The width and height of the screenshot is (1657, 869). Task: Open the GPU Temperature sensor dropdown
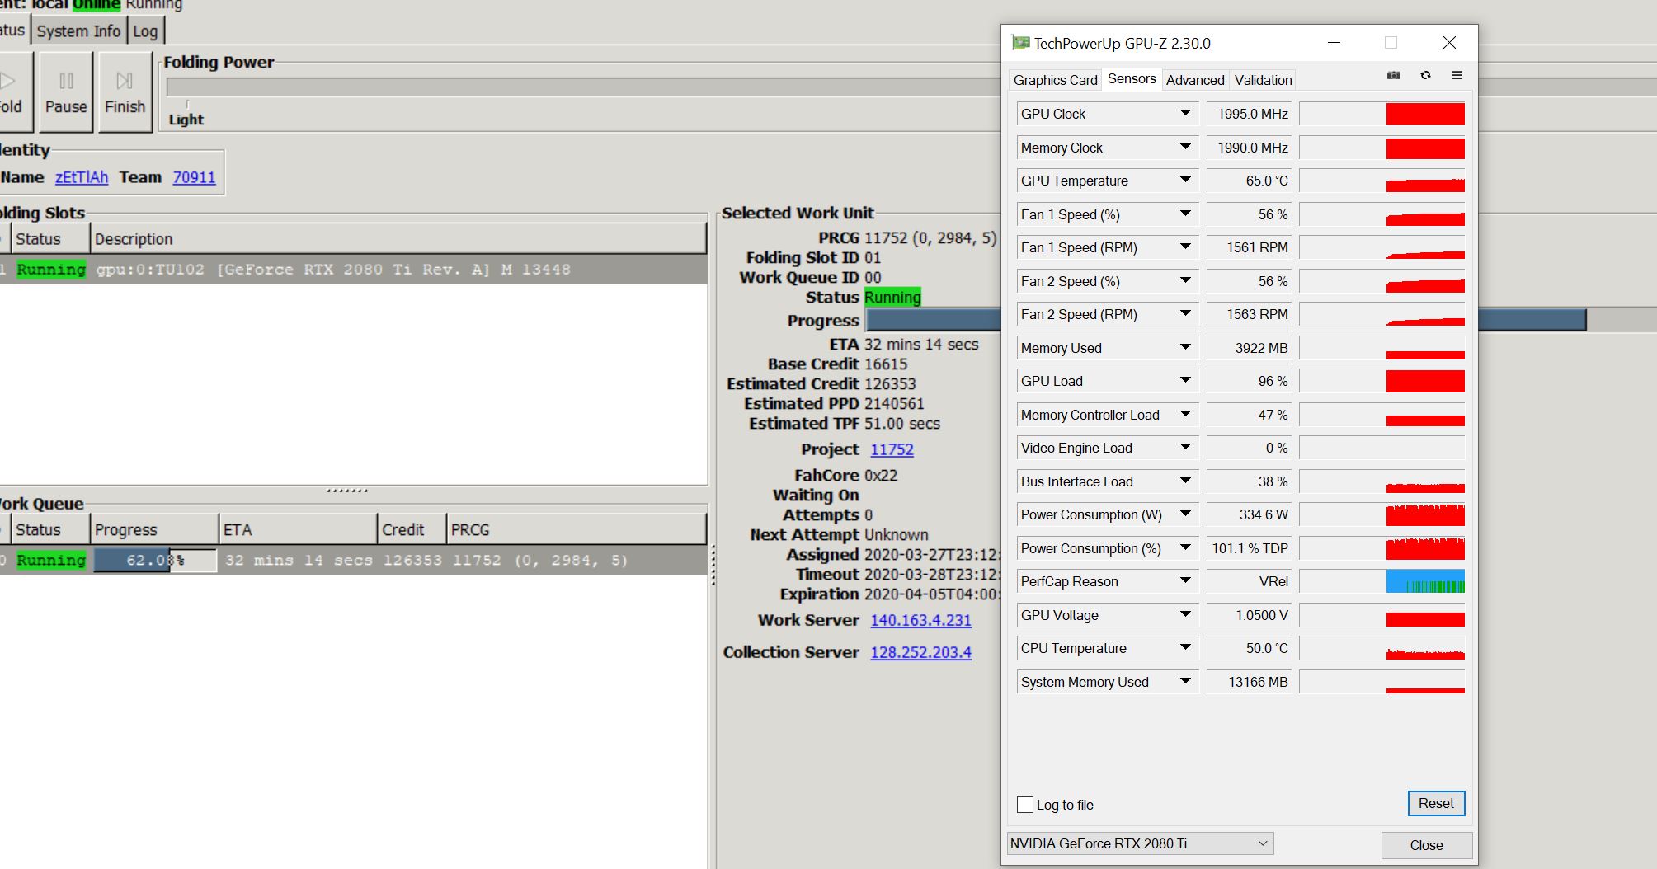tap(1185, 180)
